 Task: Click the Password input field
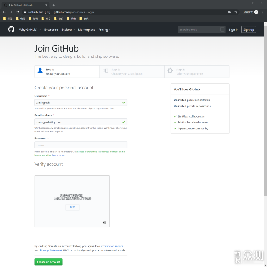point(81,145)
